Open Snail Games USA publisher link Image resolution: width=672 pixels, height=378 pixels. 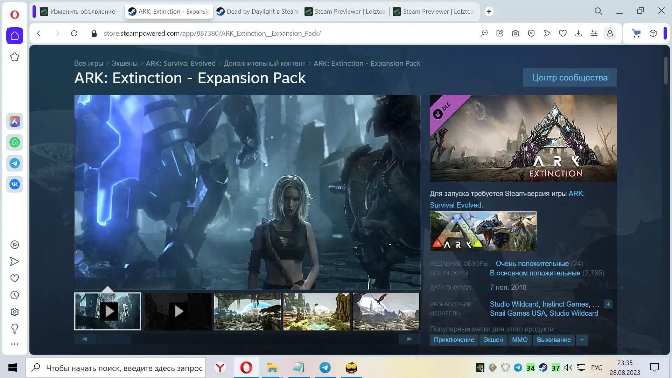pos(518,313)
